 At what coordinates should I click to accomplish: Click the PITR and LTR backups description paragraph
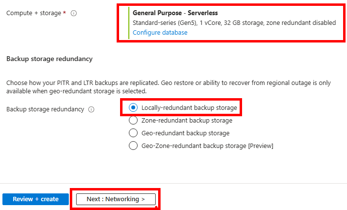coord(168,87)
